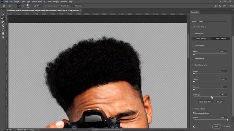Click the Clear Selection button
Viewport: 234px width, 131px height.
point(205,102)
